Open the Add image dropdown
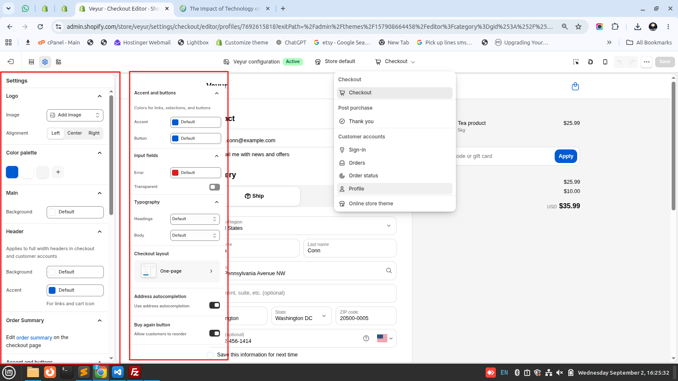The width and height of the screenshot is (678, 381). [x=75, y=115]
